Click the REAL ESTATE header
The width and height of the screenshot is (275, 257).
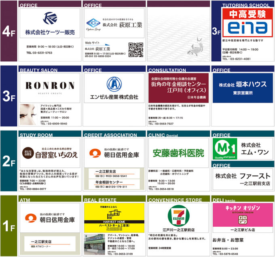pyautogui.click(x=100, y=200)
